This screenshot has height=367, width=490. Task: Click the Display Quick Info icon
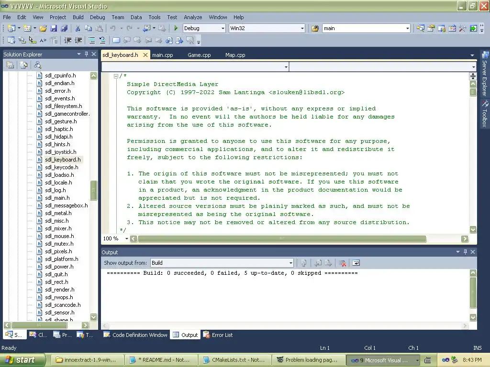click(32, 40)
